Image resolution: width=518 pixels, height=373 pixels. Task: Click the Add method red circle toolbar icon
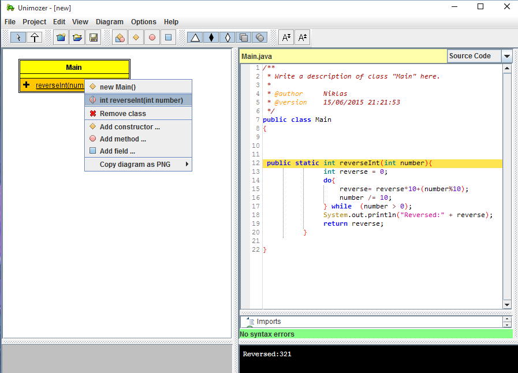coord(152,38)
